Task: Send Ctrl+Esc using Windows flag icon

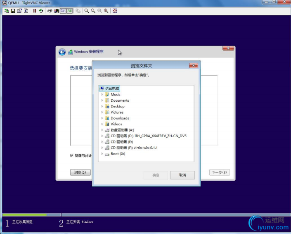Action: 56,11
